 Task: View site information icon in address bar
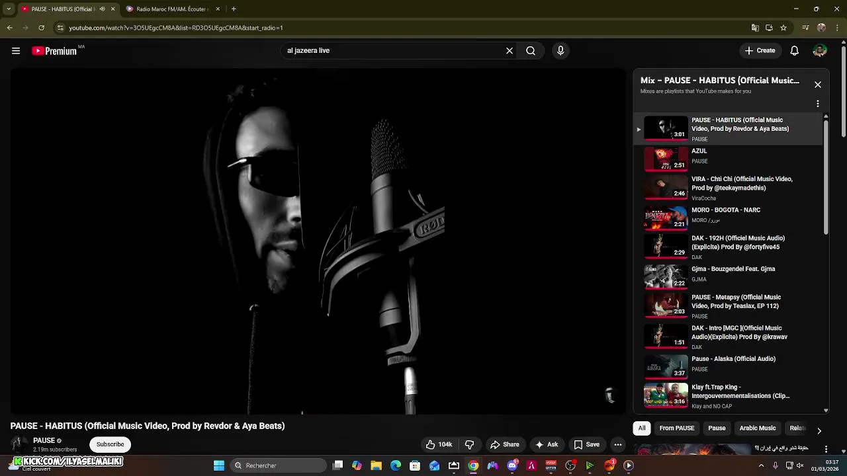pos(60,28)
